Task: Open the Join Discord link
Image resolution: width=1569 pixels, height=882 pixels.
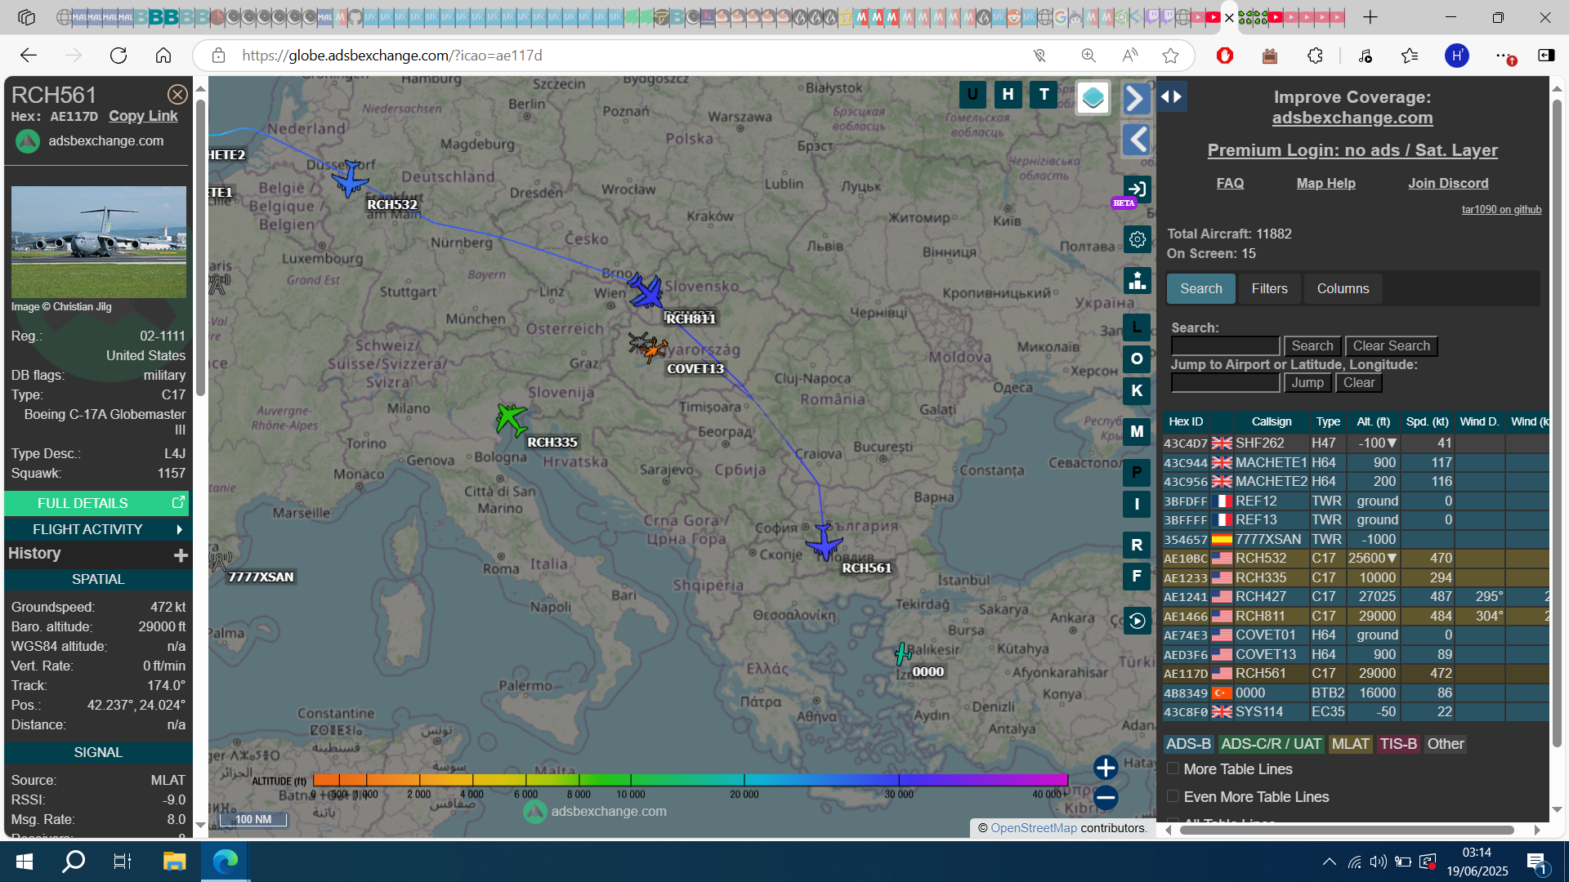Action: click(x=1447, y=183)
